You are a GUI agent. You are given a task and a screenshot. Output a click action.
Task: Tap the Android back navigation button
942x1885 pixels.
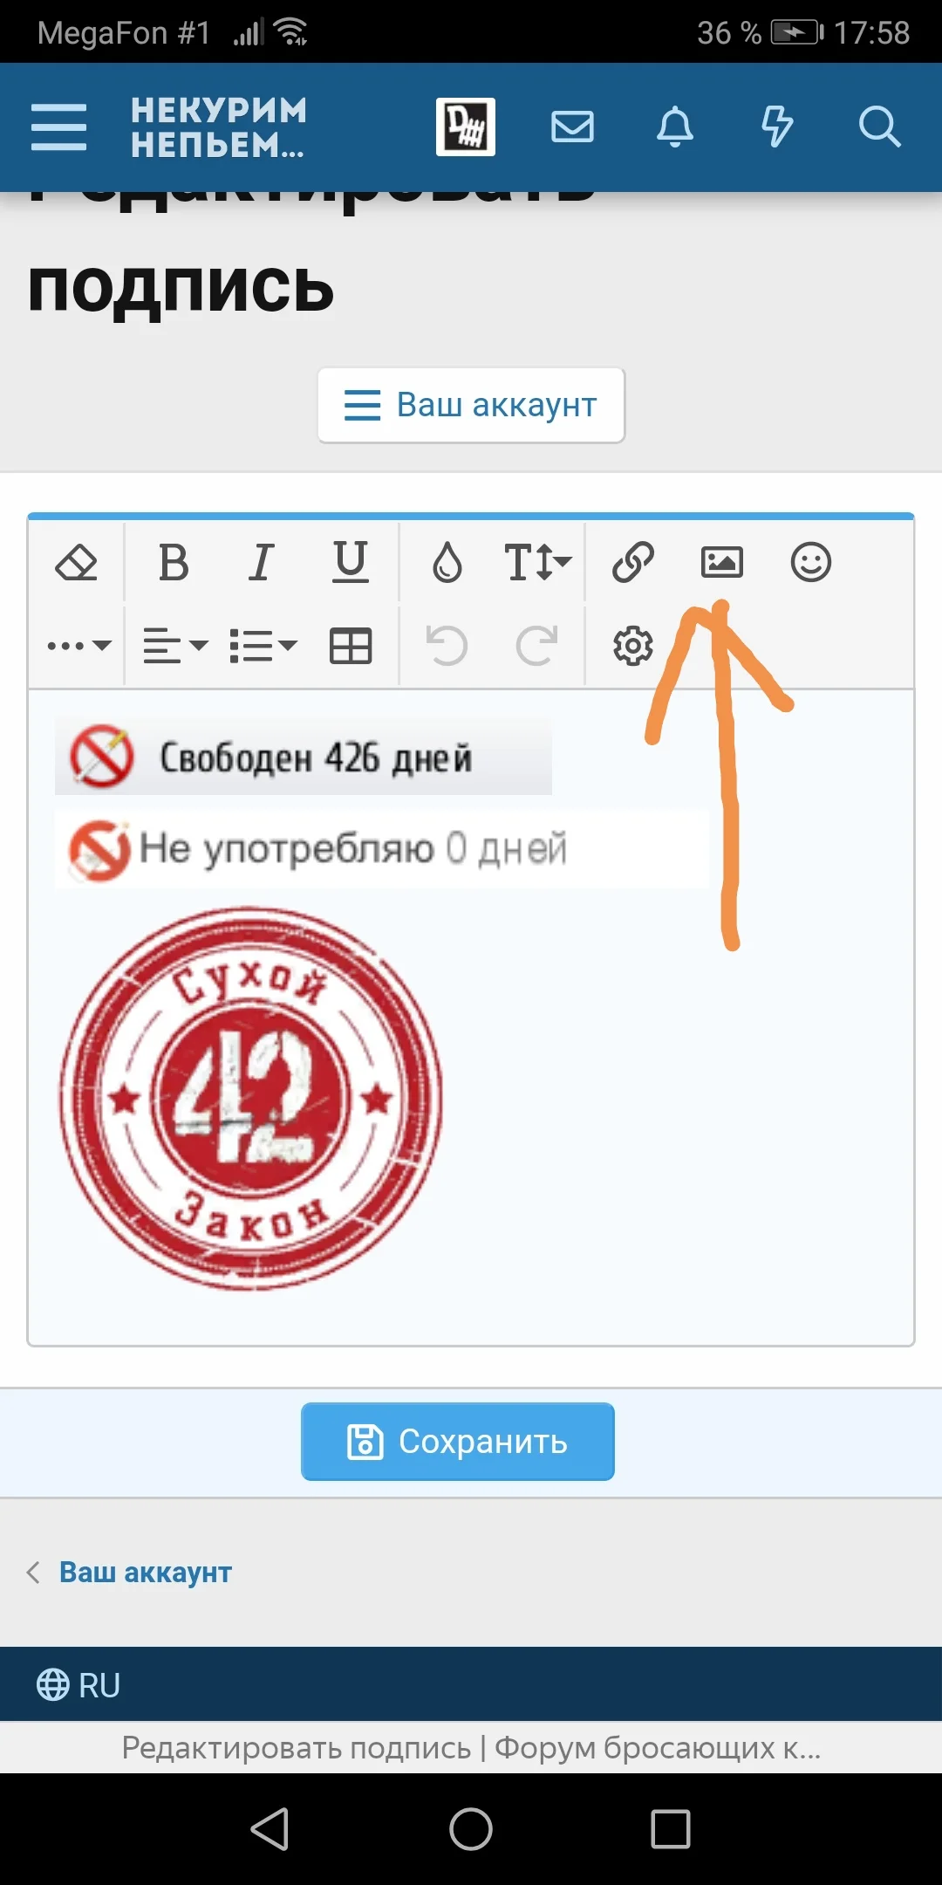(x=270, y=1829)
